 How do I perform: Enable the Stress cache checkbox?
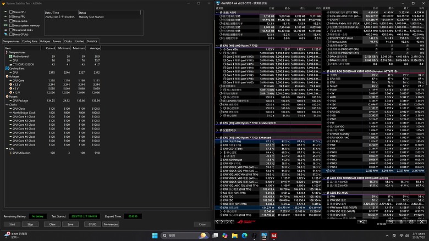[x=11, y=21]
